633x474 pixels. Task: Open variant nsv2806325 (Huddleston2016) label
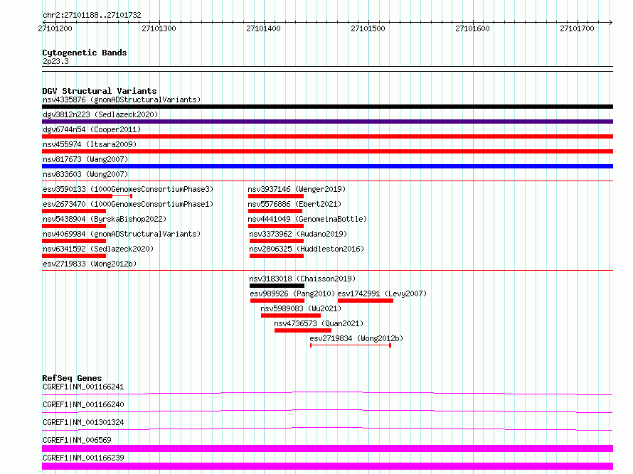tap(307, 249)
